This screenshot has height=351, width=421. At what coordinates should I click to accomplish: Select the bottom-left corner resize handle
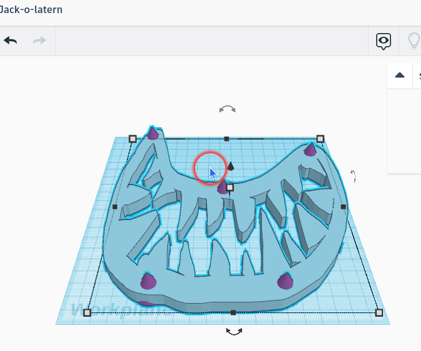(x=87, y=312)
